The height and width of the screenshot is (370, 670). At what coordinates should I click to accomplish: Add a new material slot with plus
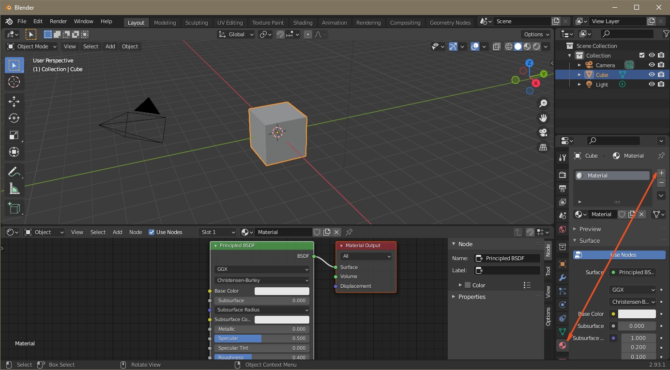point(661,173)
